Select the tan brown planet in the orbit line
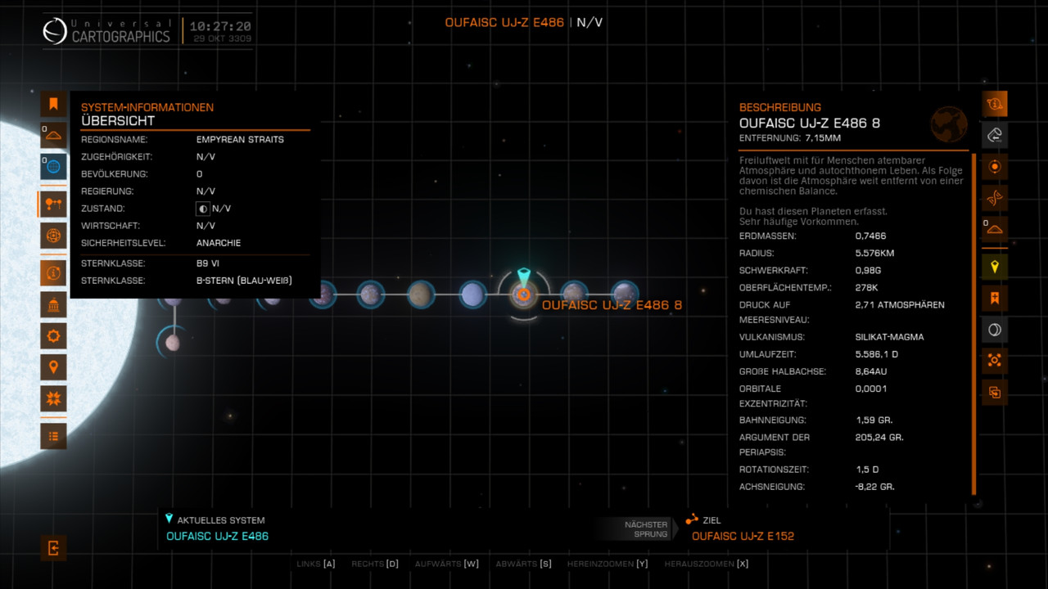This screenshot has height=589, width=1048. pos(421,294)
